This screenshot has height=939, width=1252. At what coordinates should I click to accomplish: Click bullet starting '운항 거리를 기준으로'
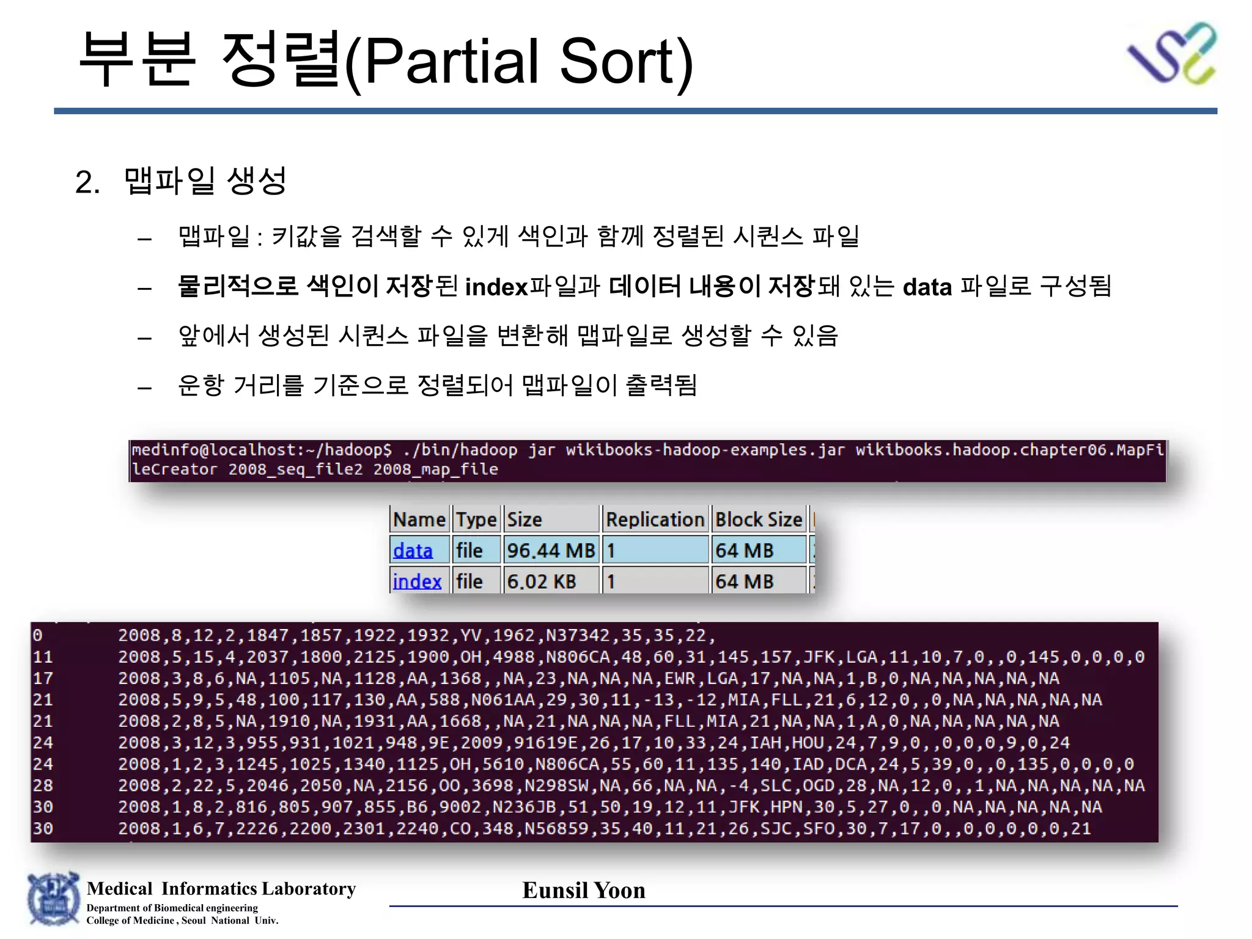[438, 385]
